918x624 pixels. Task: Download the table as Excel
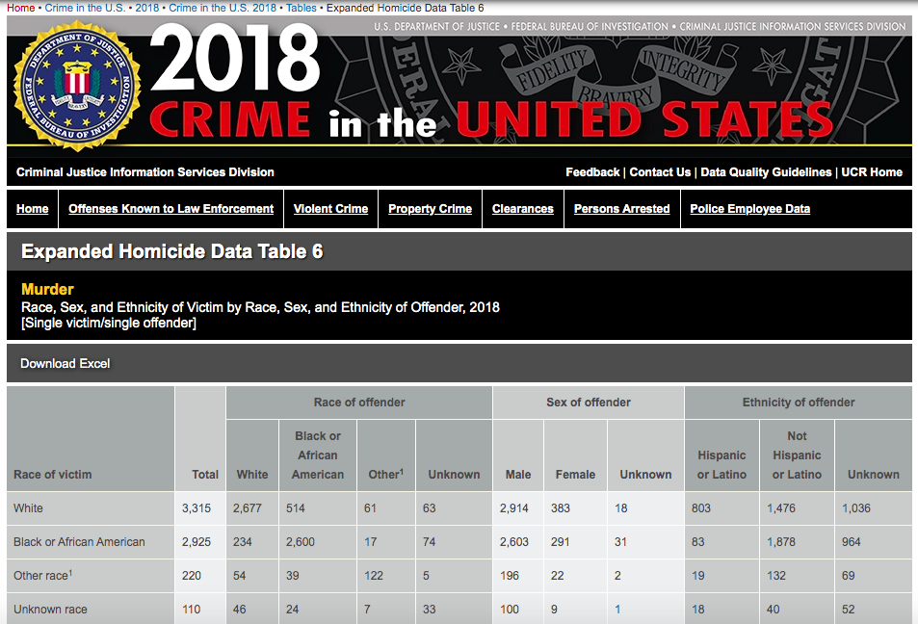click(65, 363)
